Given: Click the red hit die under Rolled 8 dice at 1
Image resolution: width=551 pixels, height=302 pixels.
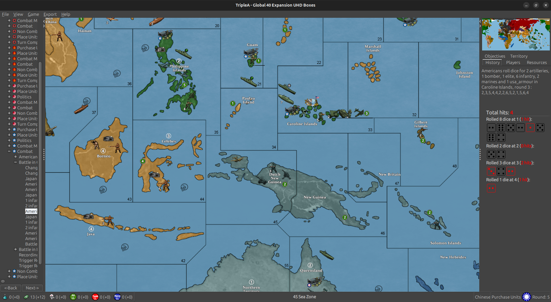Looking at the screenshot, I should point(530,127).
